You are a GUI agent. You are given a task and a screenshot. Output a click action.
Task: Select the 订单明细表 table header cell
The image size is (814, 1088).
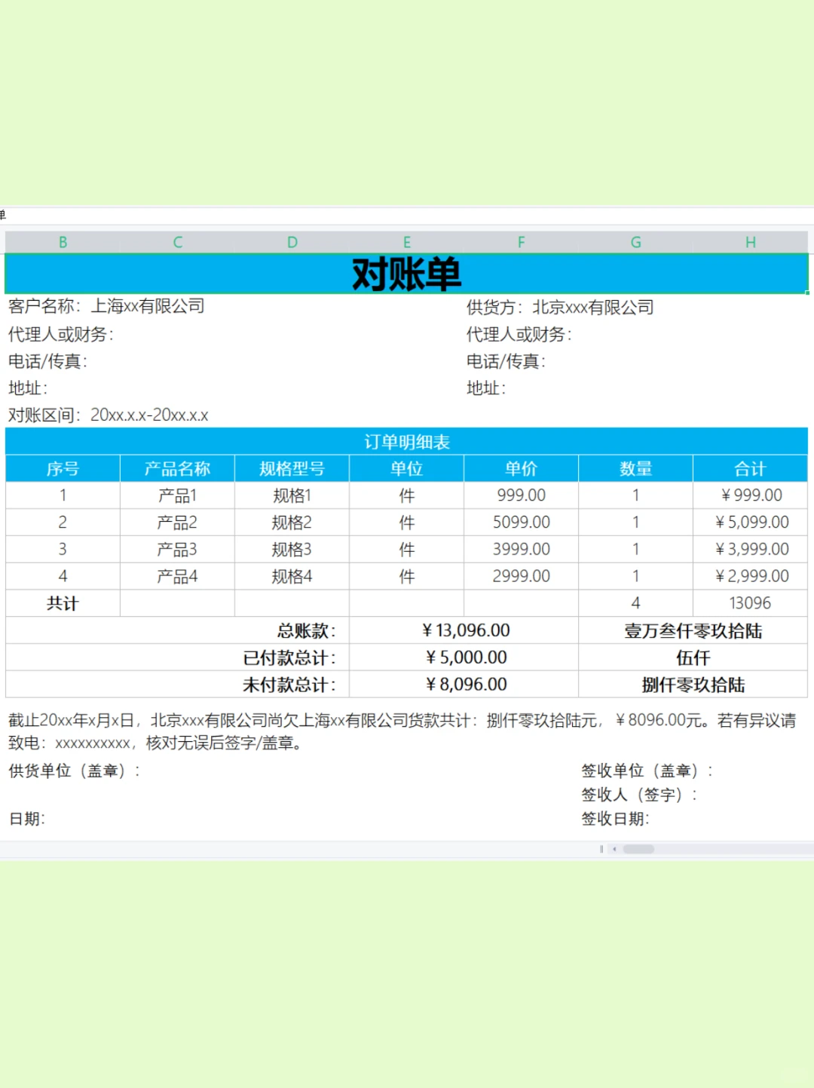[x=407, y=442]
